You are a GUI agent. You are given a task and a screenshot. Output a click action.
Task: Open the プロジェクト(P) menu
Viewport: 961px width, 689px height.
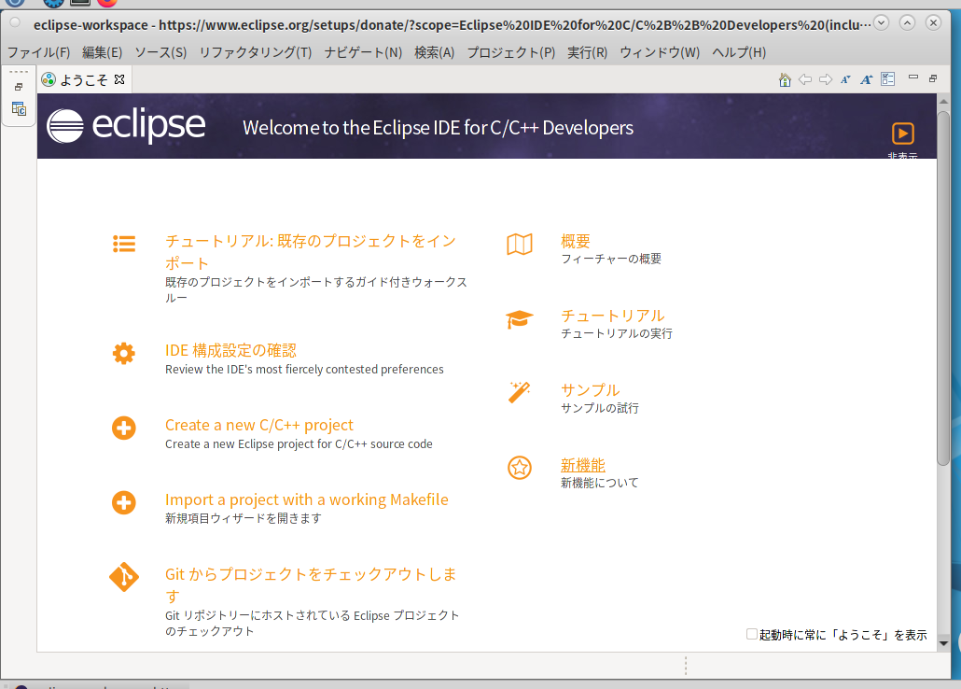(511, 52)
